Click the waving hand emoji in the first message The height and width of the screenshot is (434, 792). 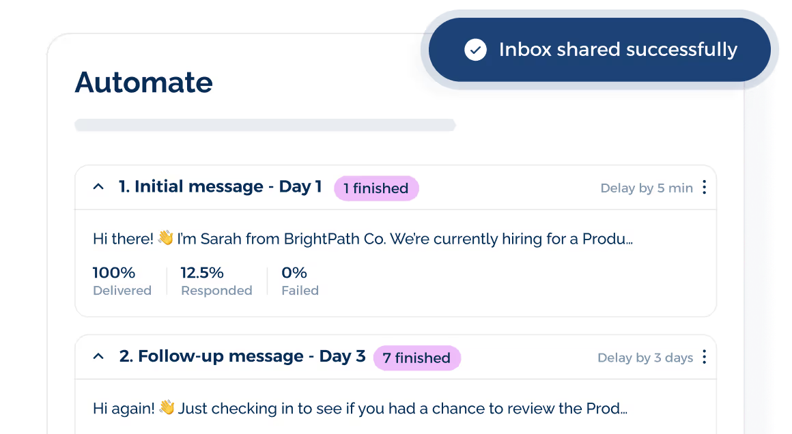pyautogui.click(x=165, y=238)
